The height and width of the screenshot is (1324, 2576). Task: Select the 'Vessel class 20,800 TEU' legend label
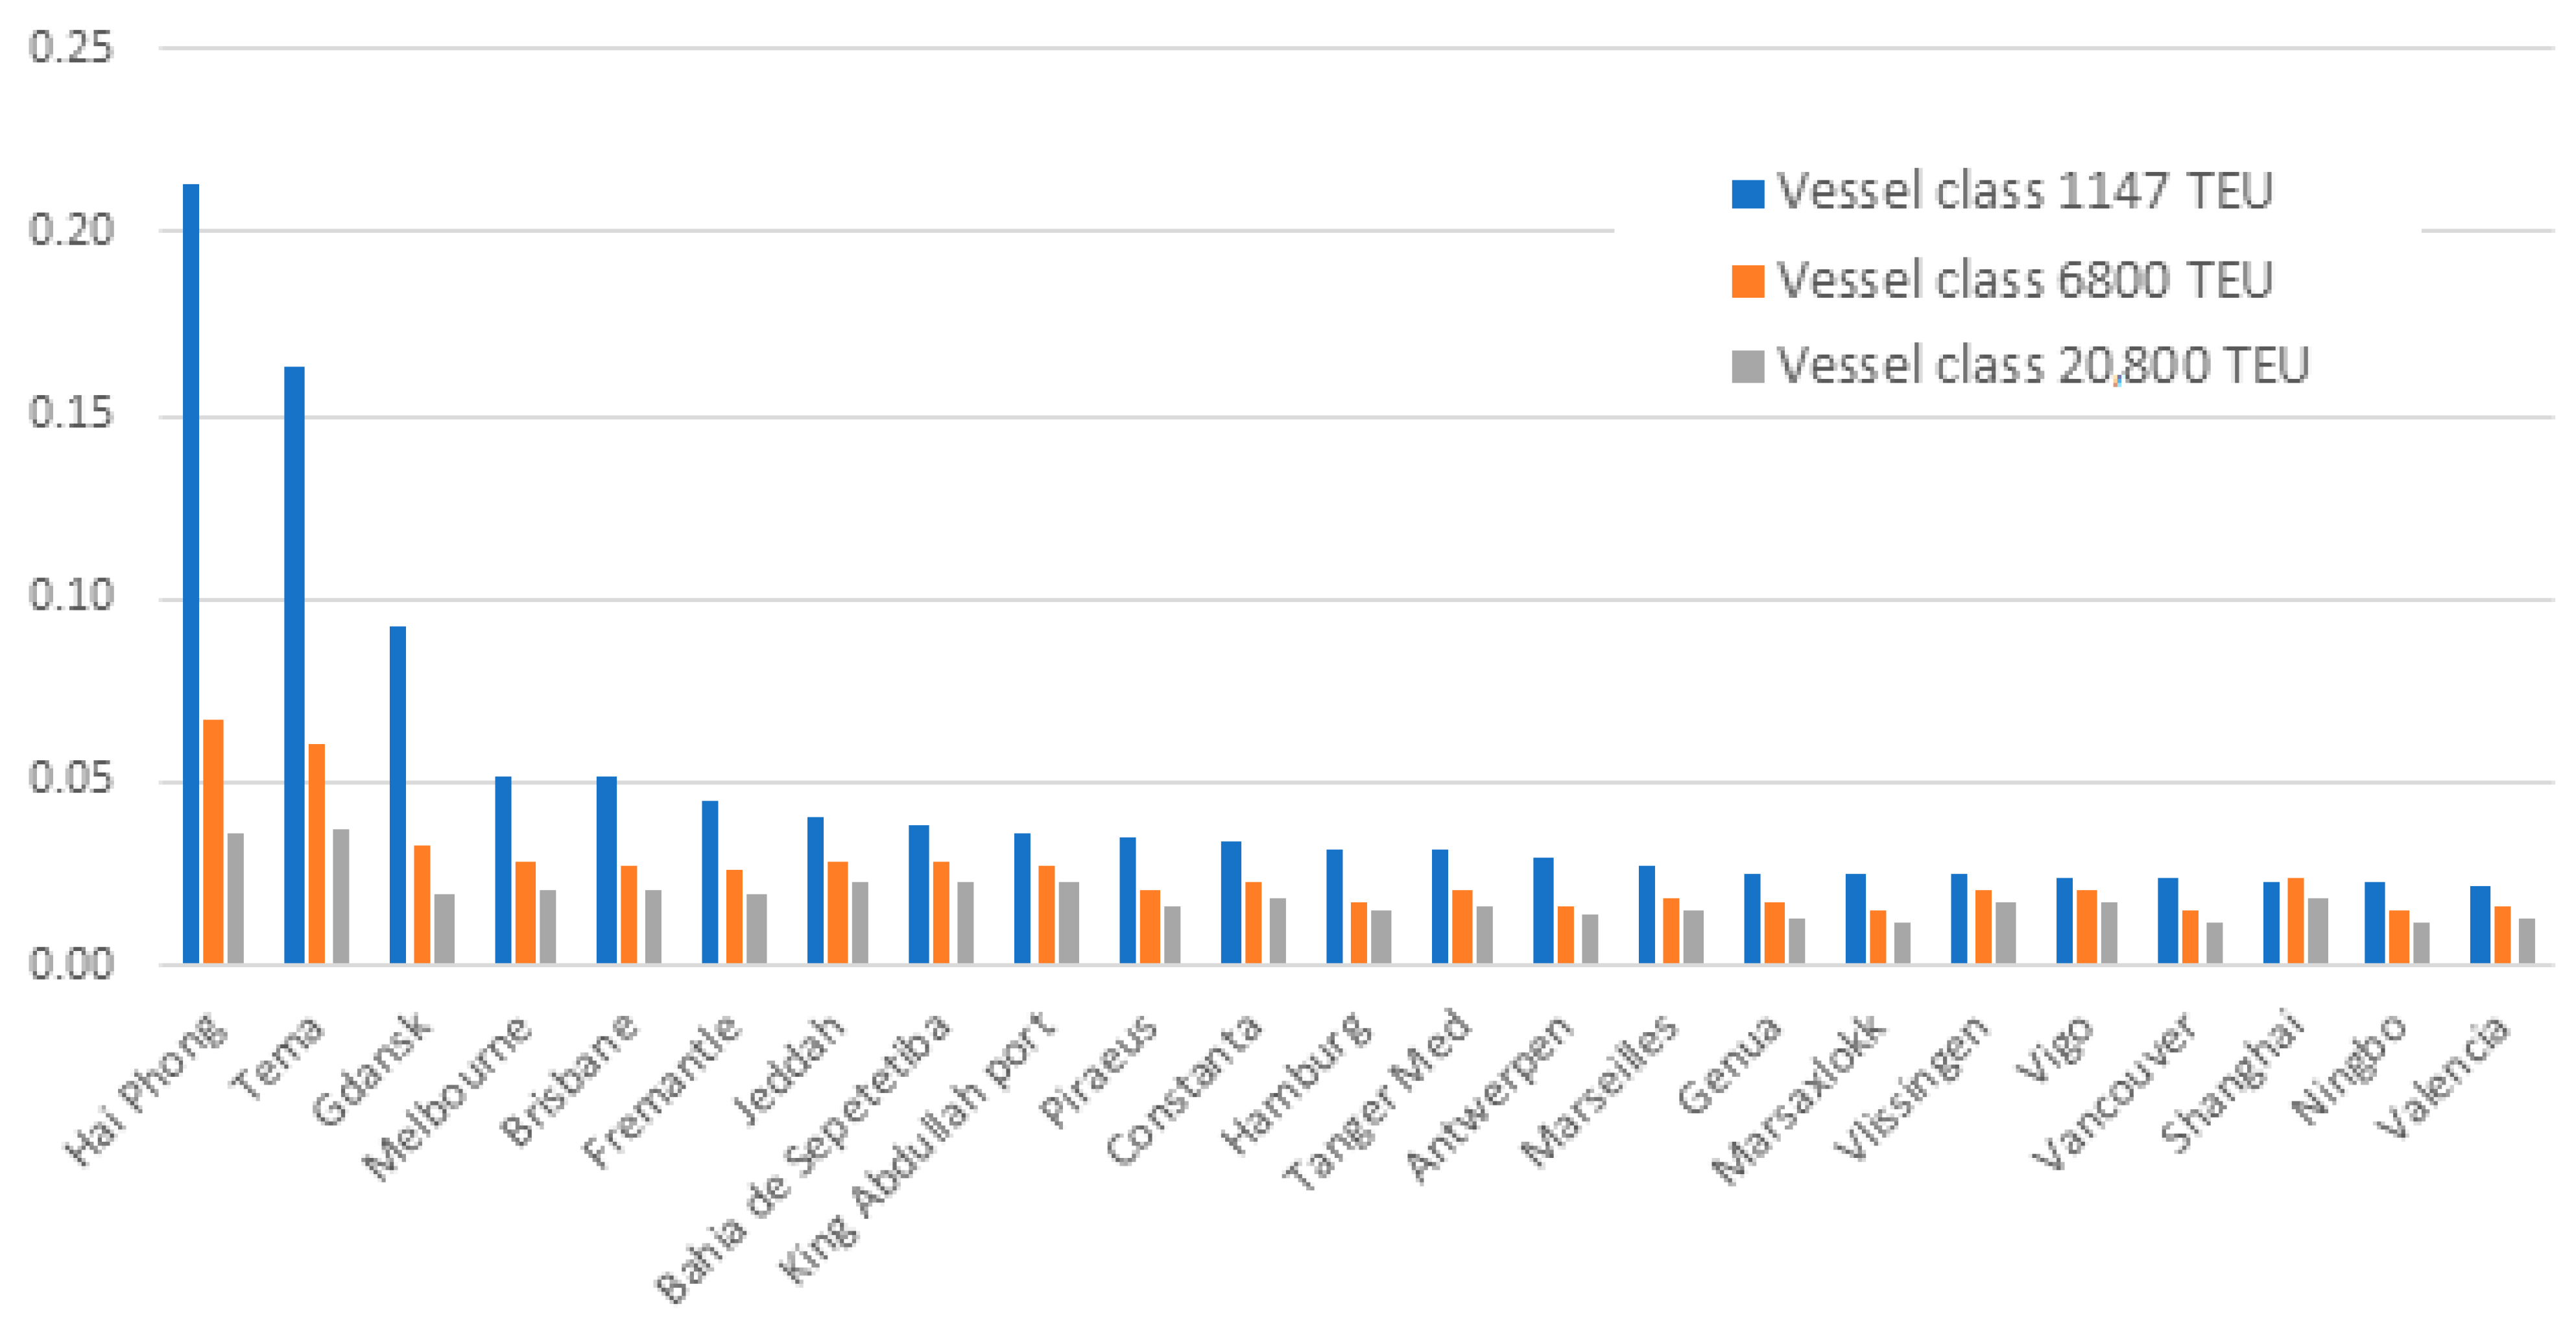tap(2042, 365)
